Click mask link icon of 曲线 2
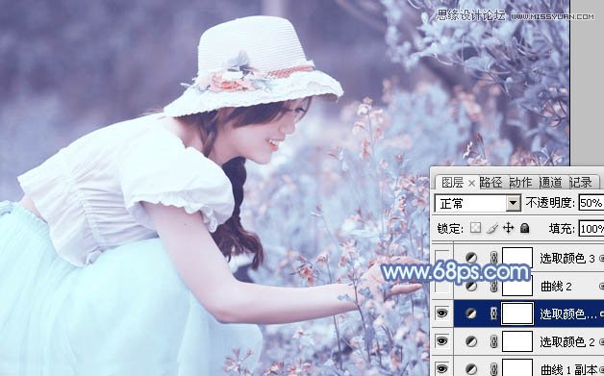 pyautogui.click(x=493, y=287)
